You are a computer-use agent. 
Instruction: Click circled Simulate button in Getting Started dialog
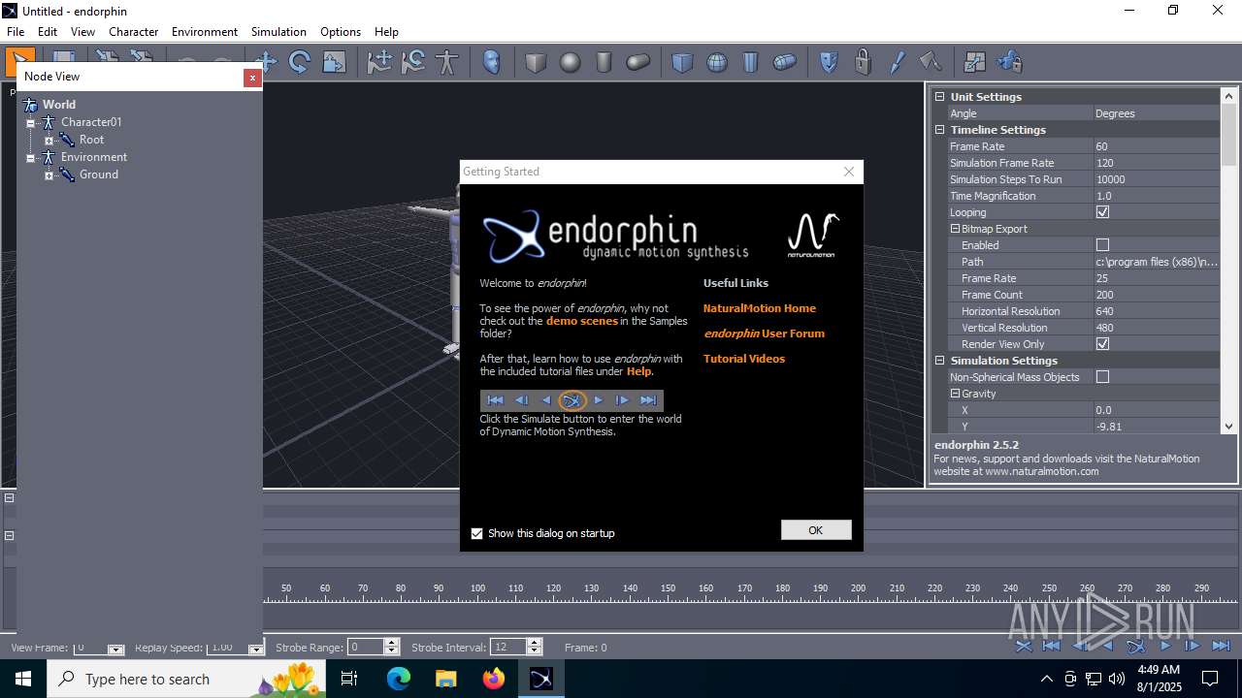pyautogui.click(x=572, y=400)
